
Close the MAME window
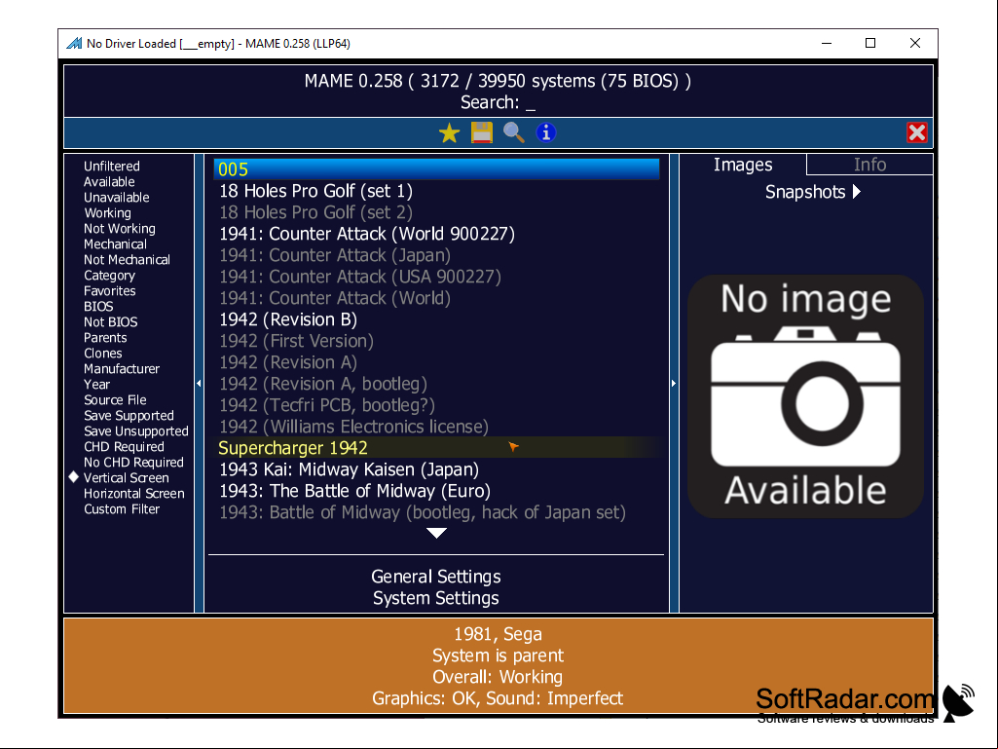tap(914, 43)
